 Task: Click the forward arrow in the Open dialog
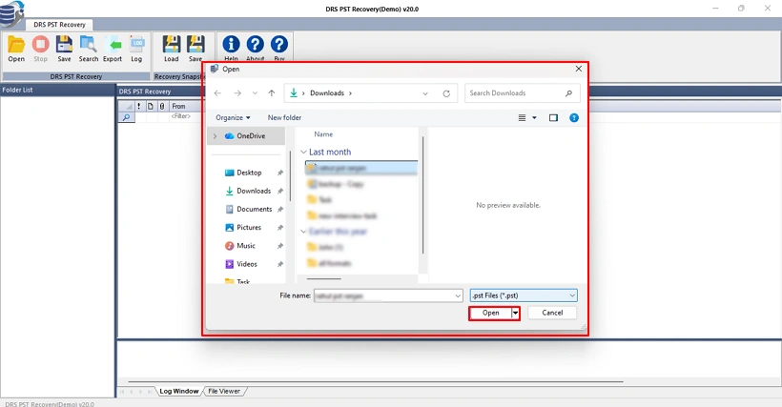[237, 93]
